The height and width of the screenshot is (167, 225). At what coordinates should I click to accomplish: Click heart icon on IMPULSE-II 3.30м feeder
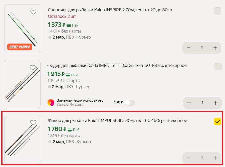(x=33, y=122)
